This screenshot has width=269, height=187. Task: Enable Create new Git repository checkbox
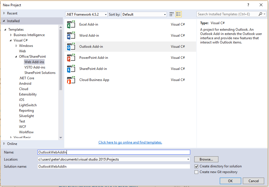pyautogui.click(x=196, y=172)
